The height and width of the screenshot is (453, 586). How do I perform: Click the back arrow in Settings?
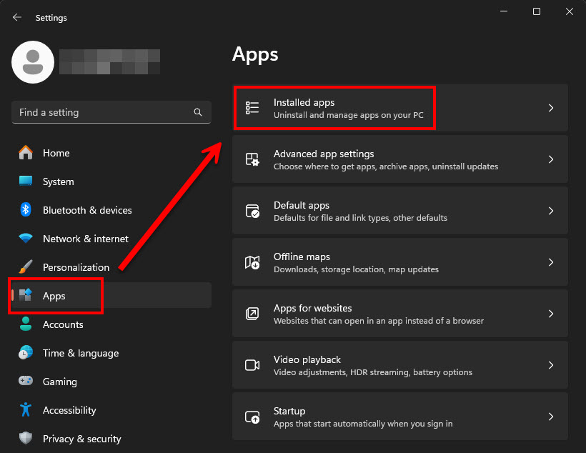point(17,17)
